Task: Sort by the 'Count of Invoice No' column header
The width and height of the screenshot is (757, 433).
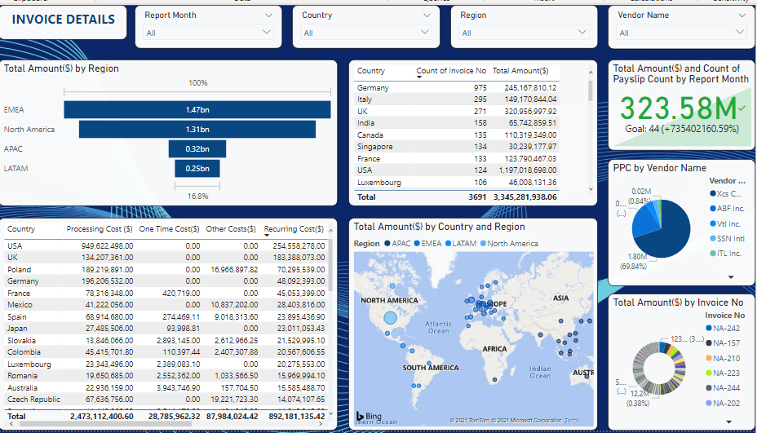Action: click(451, 71)
